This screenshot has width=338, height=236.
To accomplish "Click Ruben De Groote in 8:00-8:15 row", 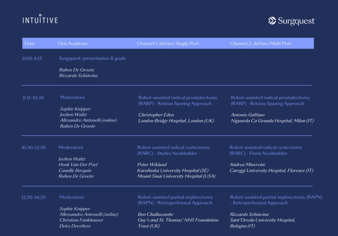I will point(77,70).
